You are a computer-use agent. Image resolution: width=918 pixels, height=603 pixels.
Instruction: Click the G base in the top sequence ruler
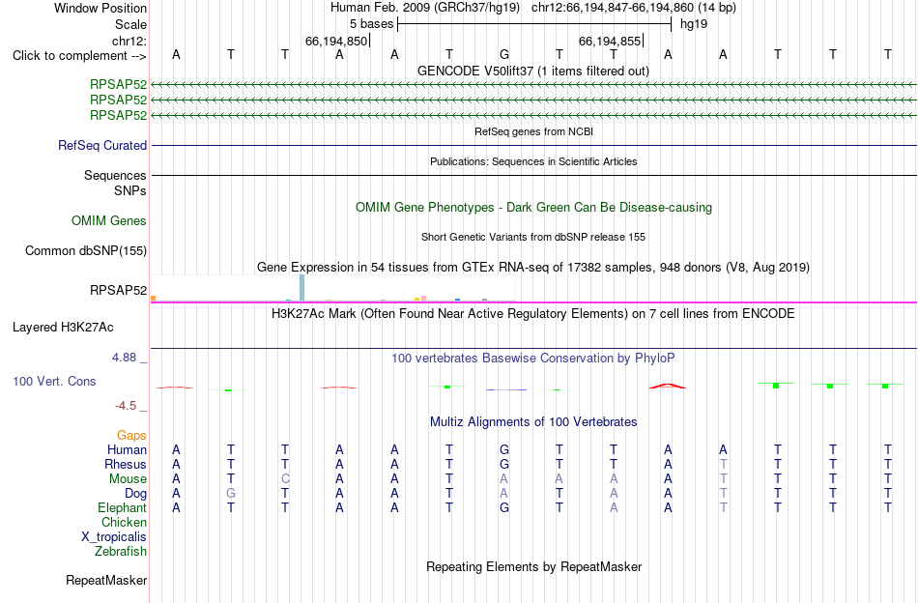tap(504, 55)
